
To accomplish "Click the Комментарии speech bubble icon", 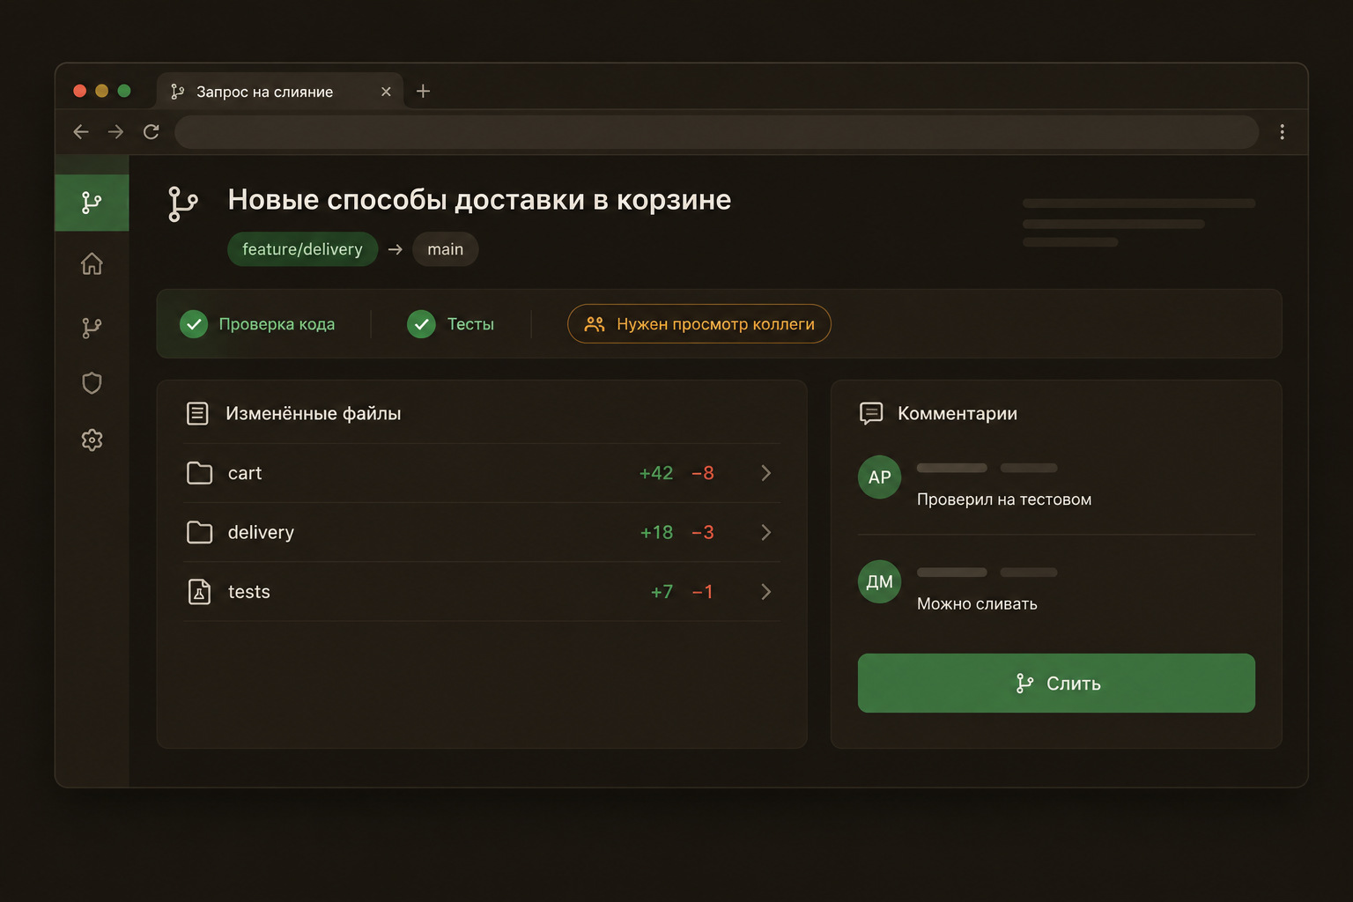I will 871,413.
